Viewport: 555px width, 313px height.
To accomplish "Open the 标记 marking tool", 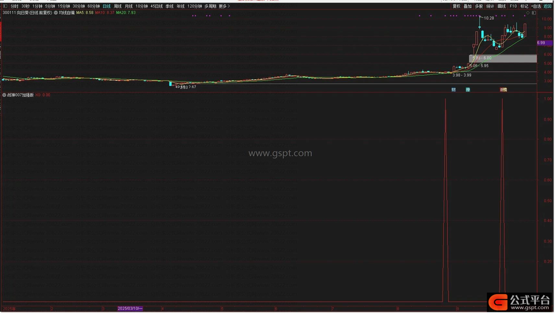I will tap(524, 6).
